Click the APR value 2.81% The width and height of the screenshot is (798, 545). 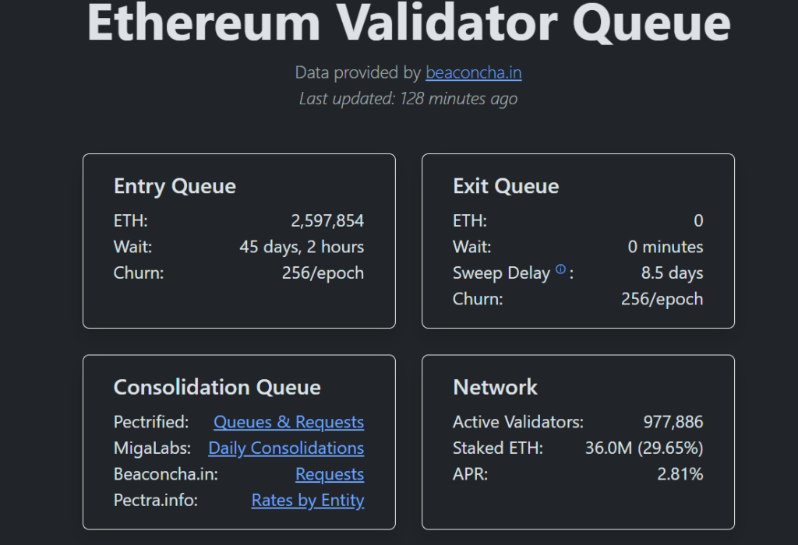pos(680,474)
